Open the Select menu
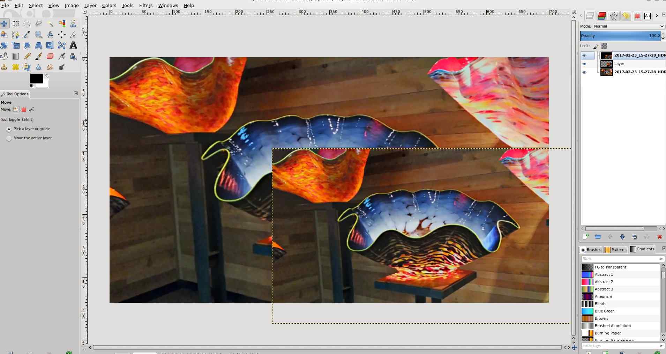This screenshot has height=354, width=666. (x=36, y=5)
